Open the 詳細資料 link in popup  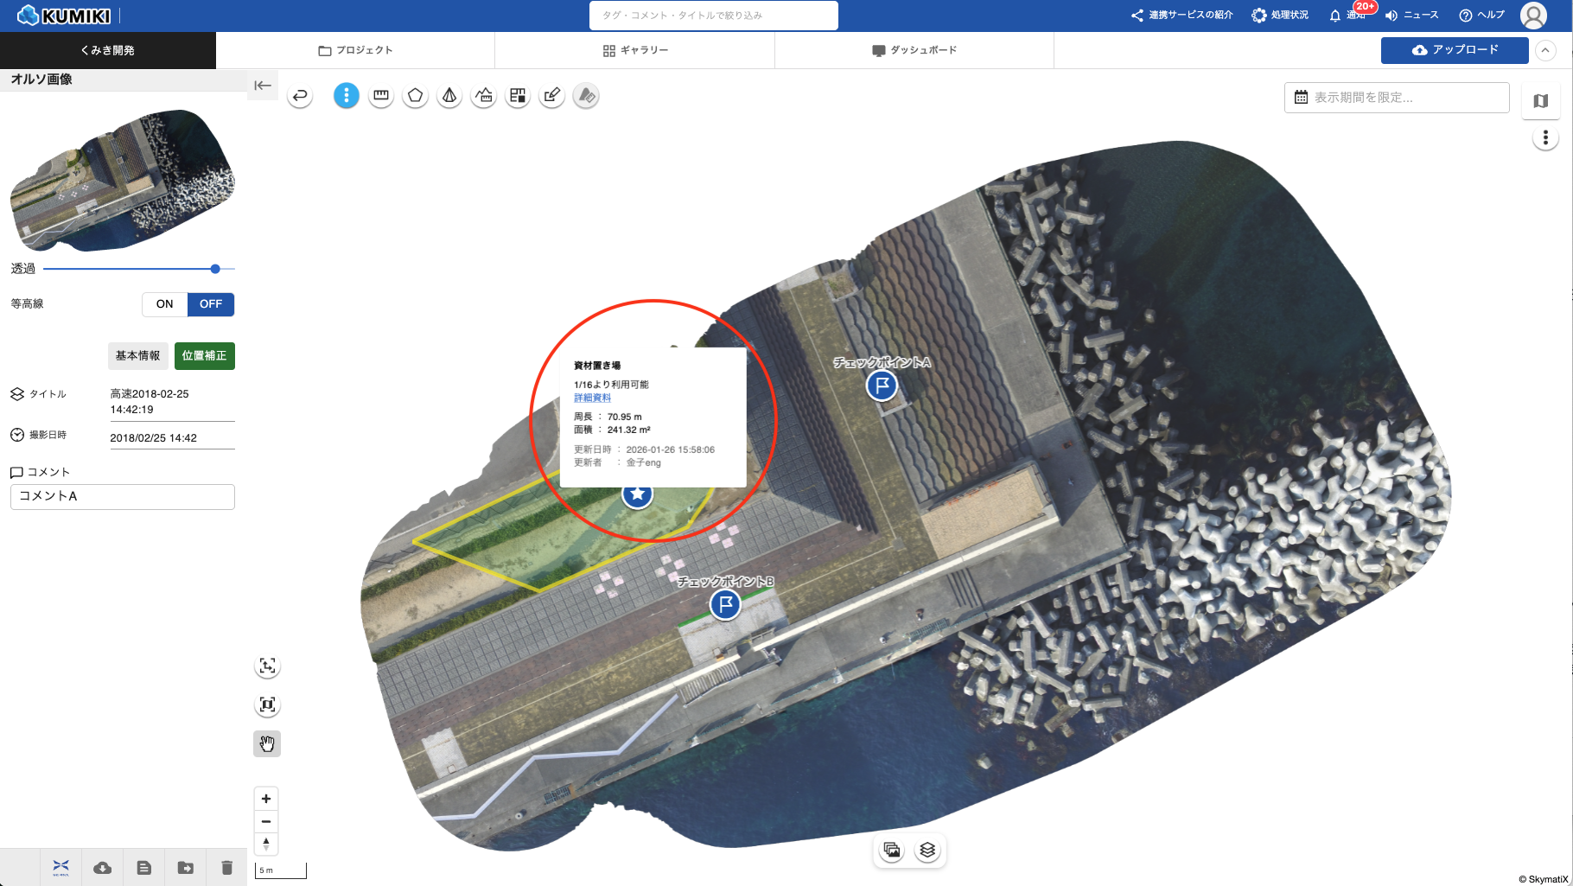click(592, 398)
